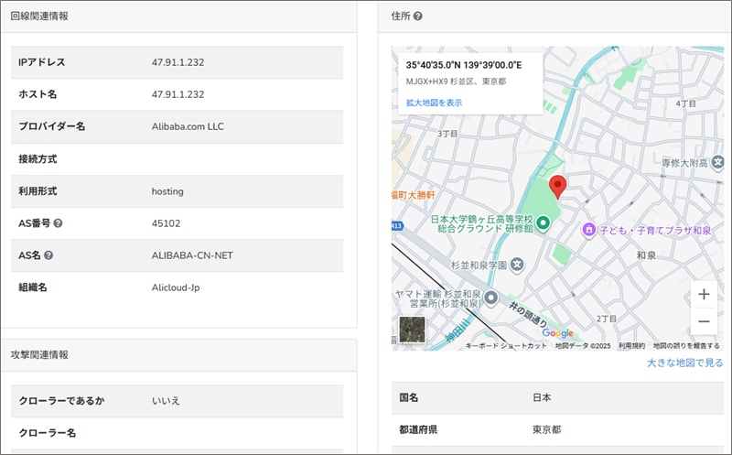Select host name value in ホスト名 row
Screen dimensions: 732x455
click(178, 94)
